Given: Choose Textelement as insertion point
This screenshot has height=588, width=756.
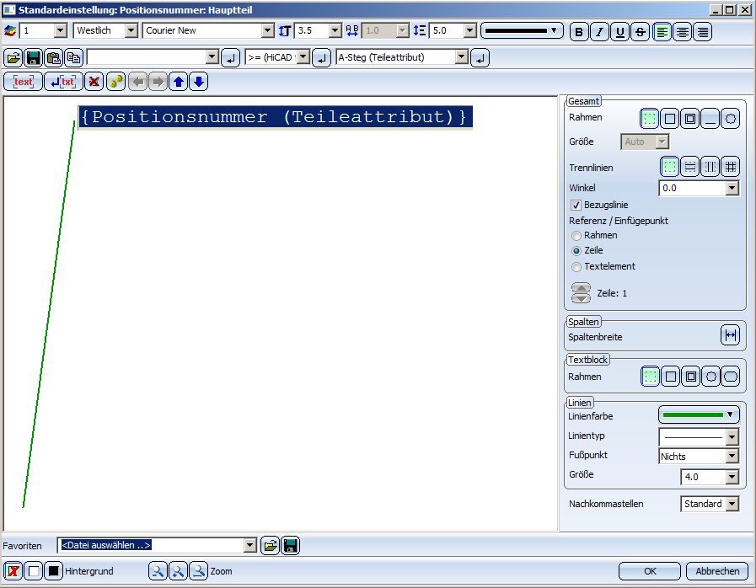Looking at the screenshot, I should [x=576, y=267].
